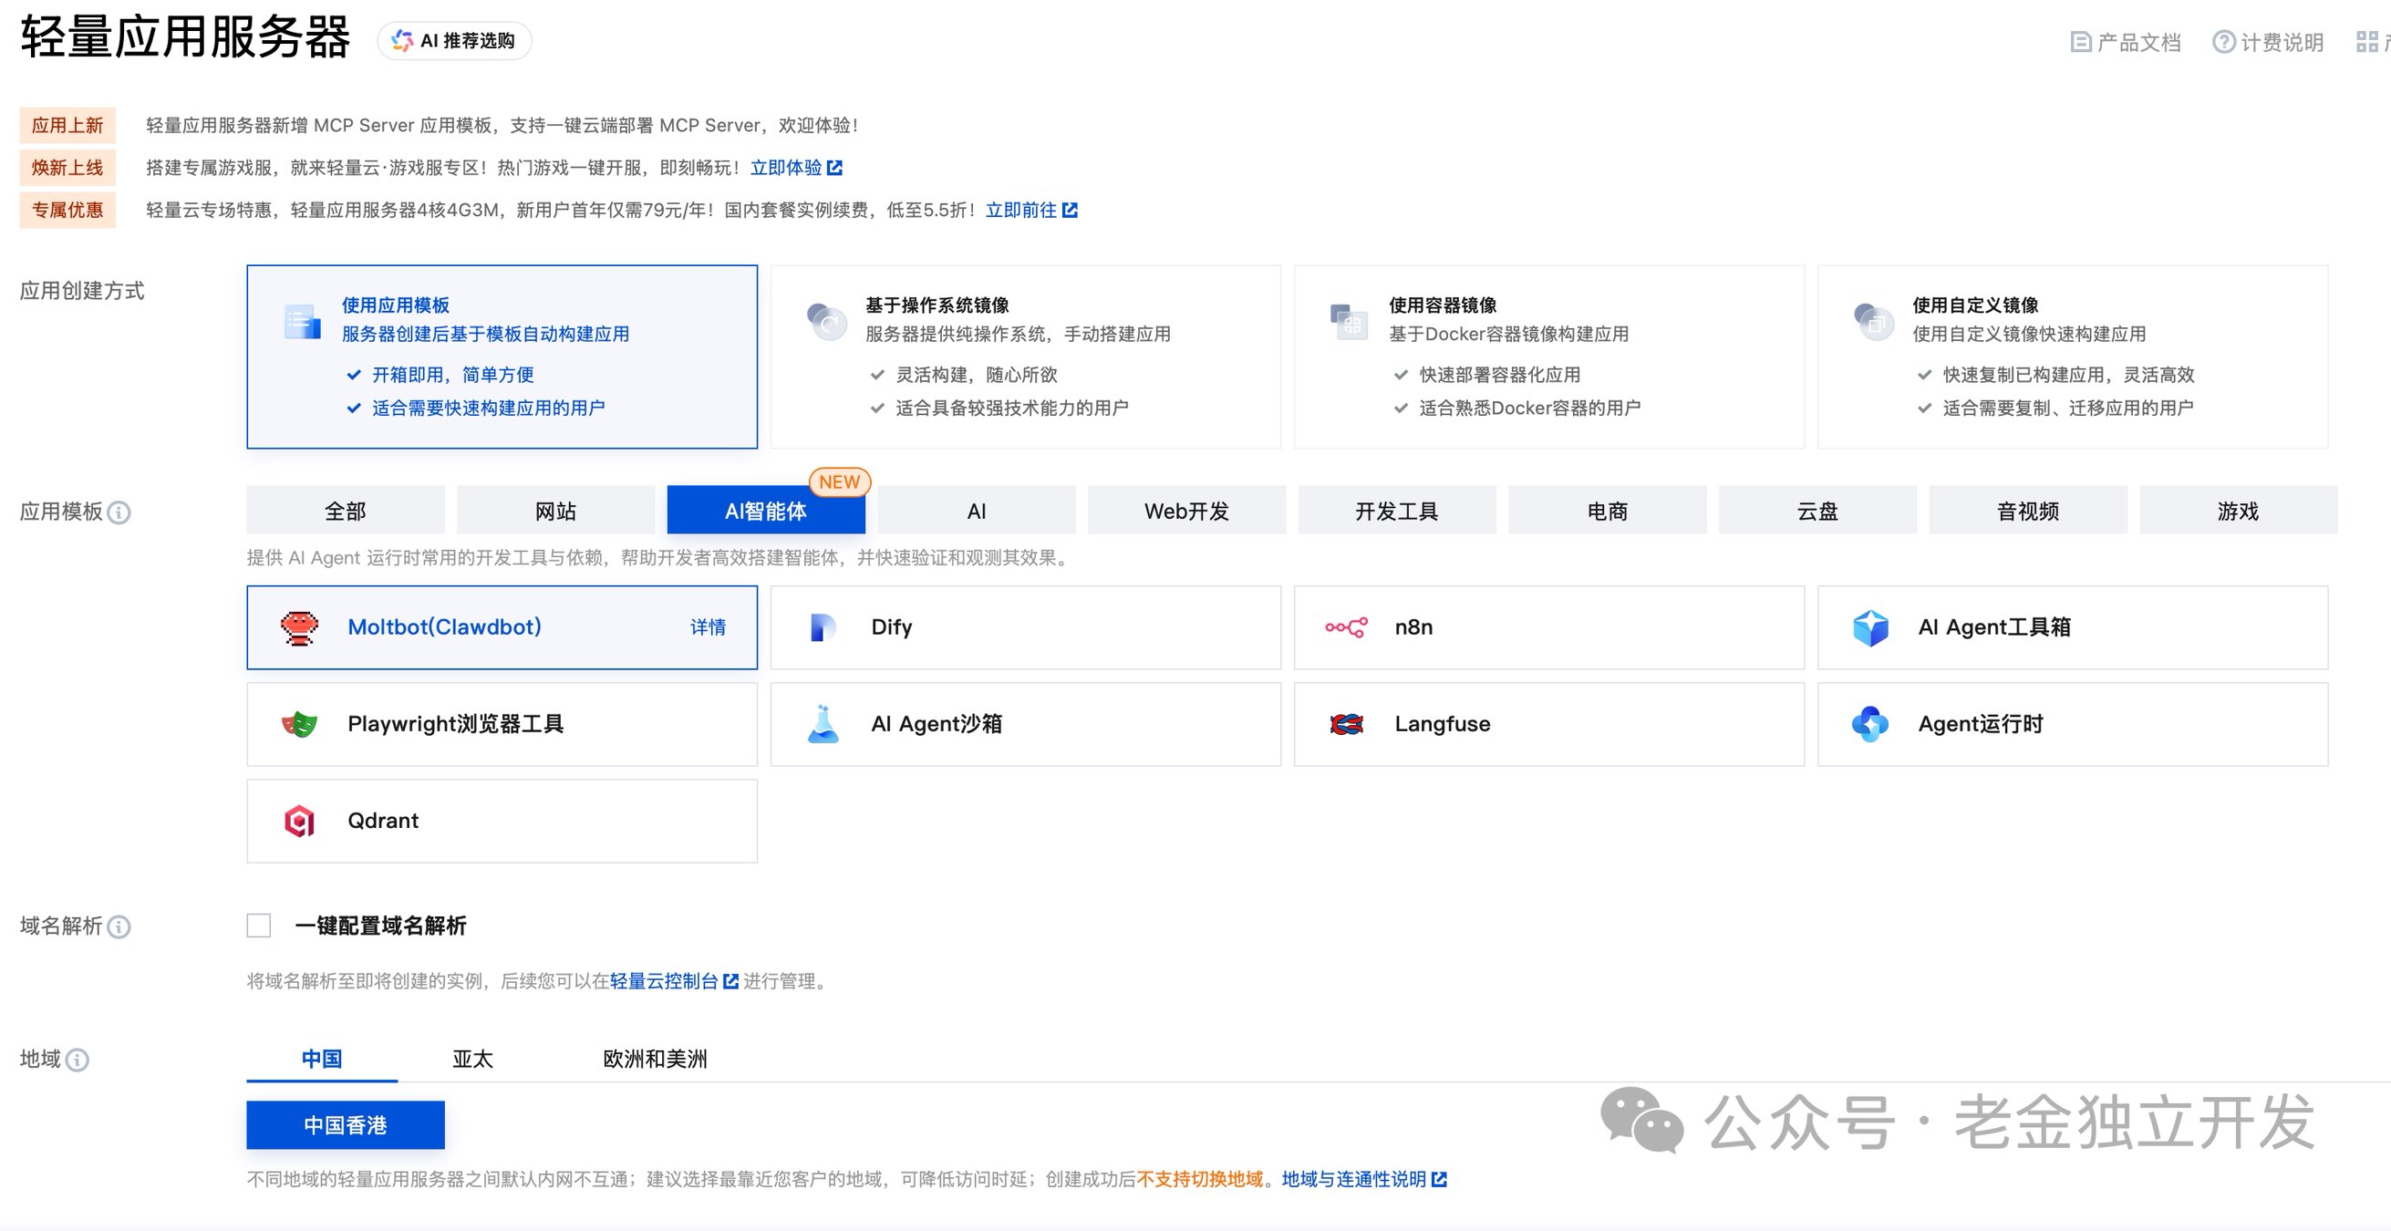Screen dimensions: 2391x1231
Task: Open the 亚太 region tab
Action: [472, 1059]
